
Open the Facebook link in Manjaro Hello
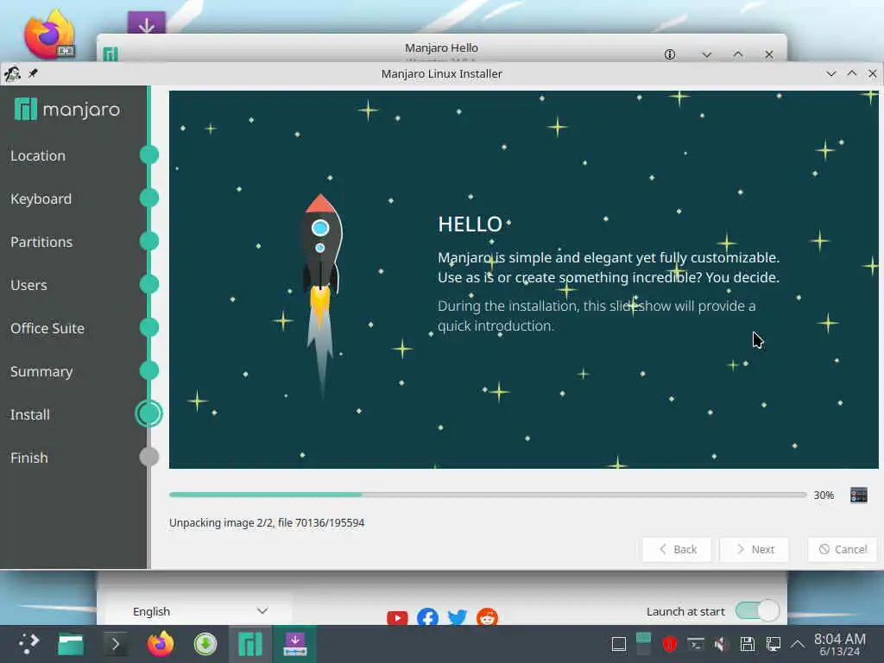point(427,617)
